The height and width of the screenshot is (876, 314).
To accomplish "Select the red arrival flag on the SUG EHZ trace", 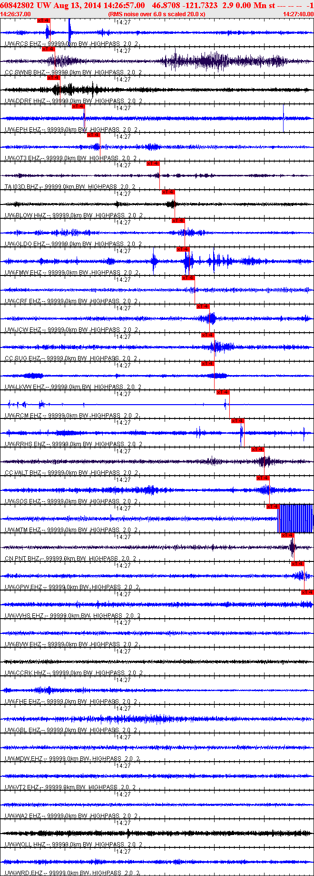I will point(208,335).
